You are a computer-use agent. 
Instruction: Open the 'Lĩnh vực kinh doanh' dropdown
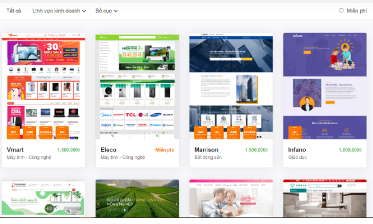tap(59, 11)
